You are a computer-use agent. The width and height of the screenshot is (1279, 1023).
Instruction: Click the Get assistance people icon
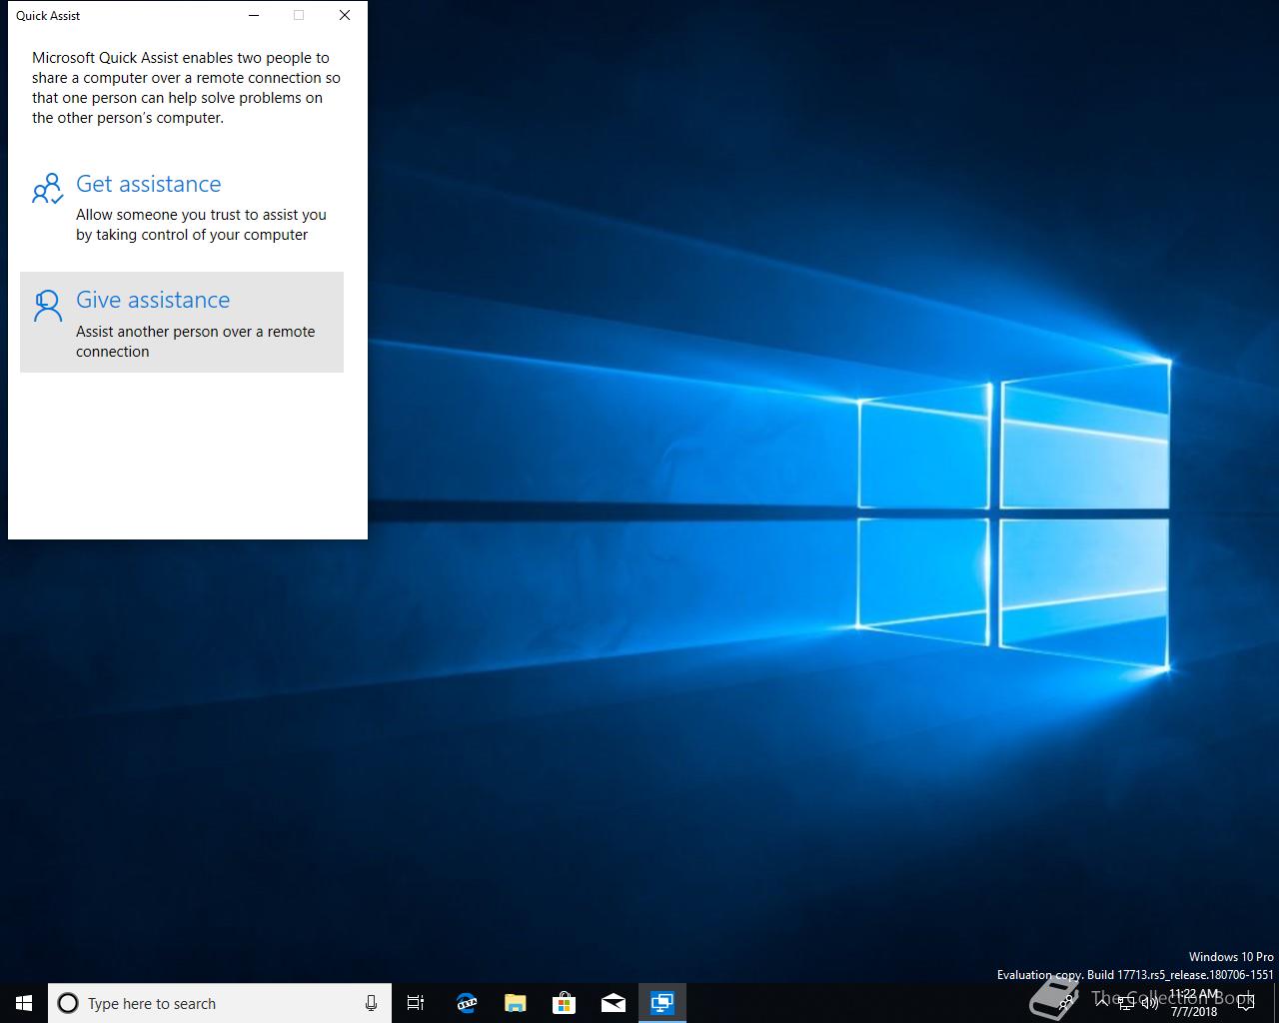point(47,189)
